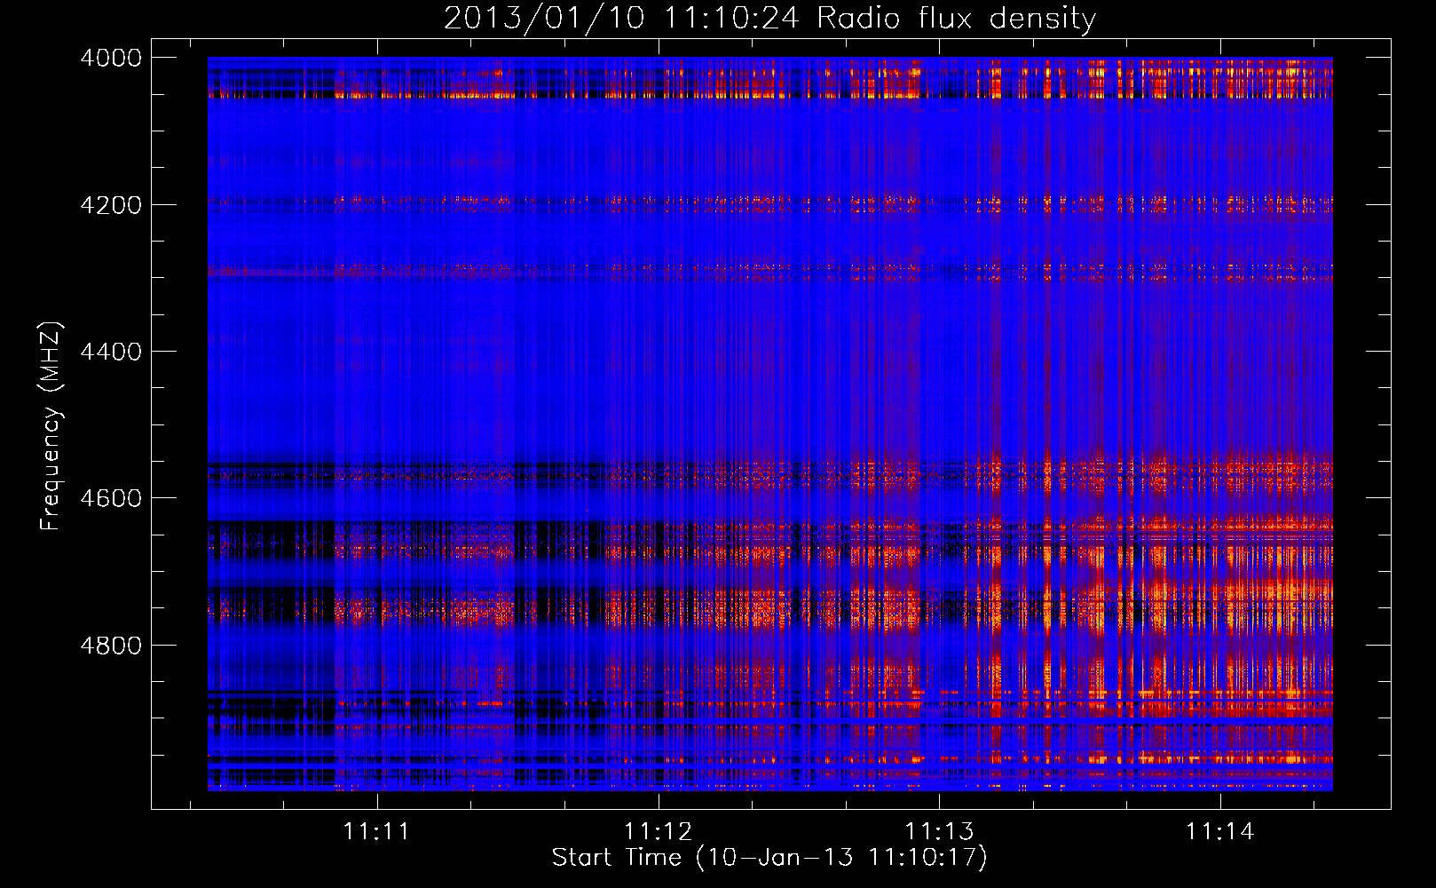Click the '4000' frequency axis label
The image size is (1436, 888).
click(x=111, y=58)
